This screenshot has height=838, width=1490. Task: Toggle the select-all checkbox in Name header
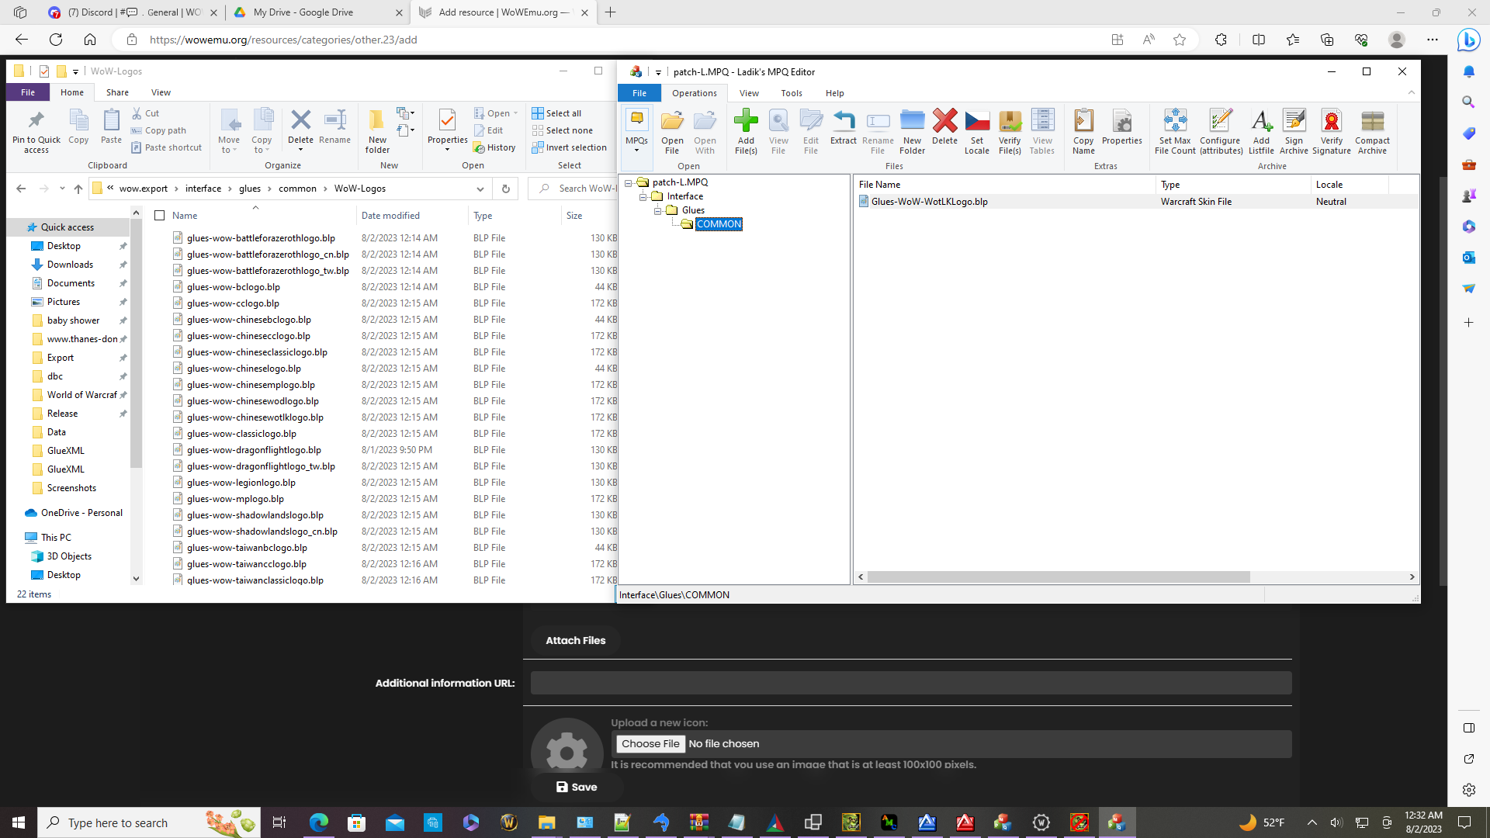[159, 216]
